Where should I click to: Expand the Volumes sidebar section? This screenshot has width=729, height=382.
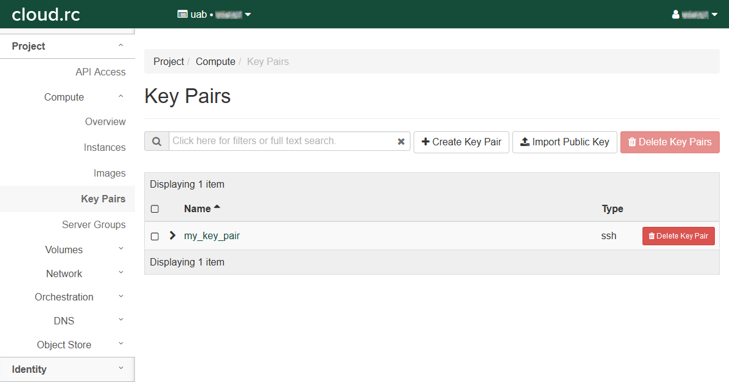click(64, 250)
